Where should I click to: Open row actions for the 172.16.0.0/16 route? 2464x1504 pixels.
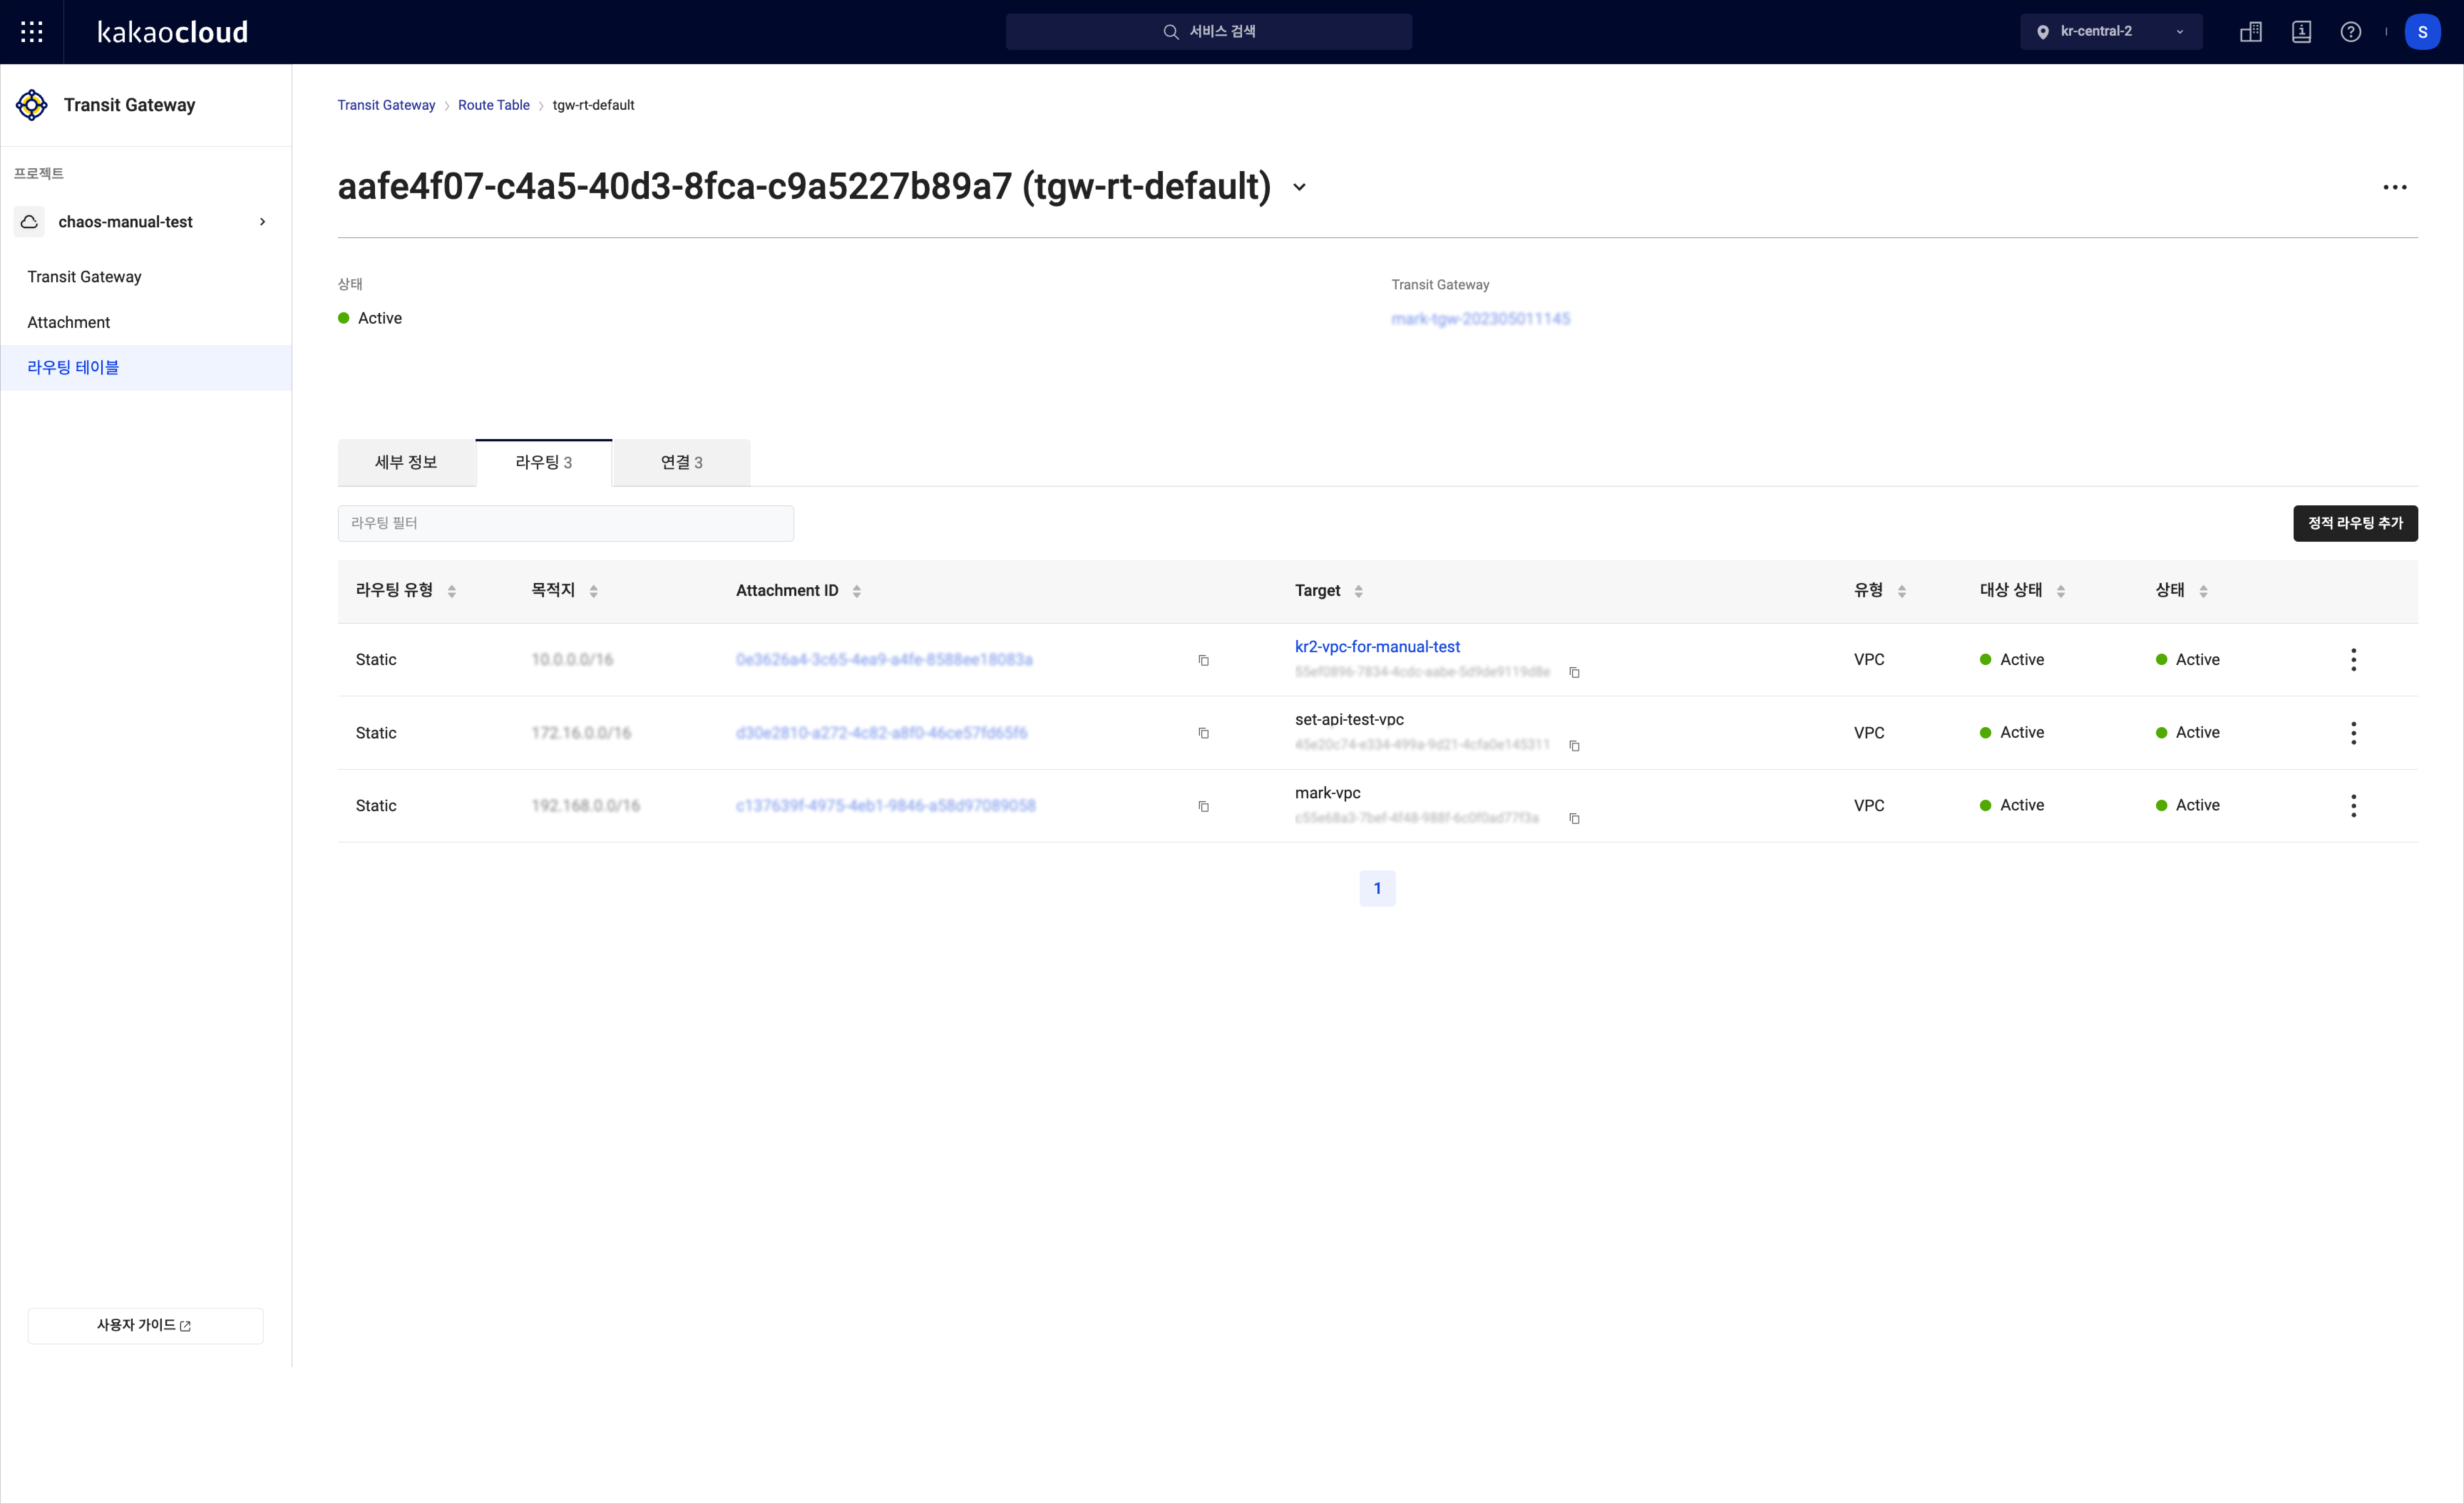(x=2353, y=733)
